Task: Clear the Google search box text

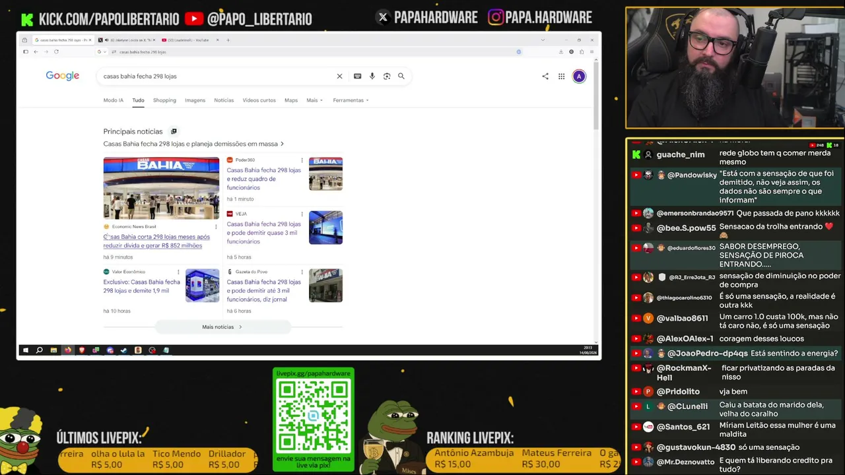Action: 339,76
